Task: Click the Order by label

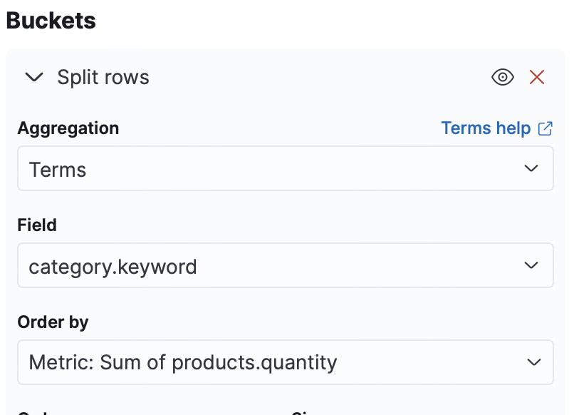Action: click(53, 322)
